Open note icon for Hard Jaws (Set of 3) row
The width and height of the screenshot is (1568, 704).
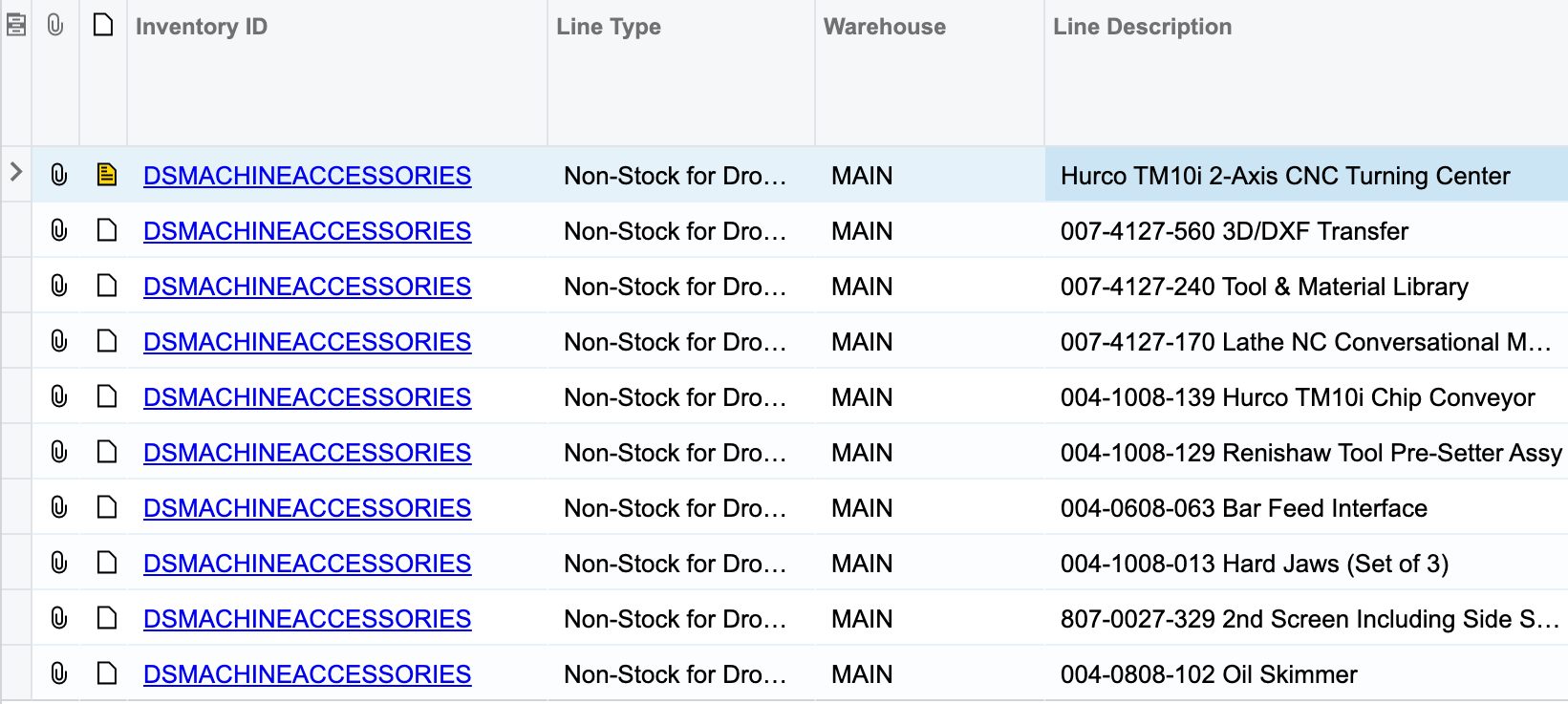pos(106,563)
